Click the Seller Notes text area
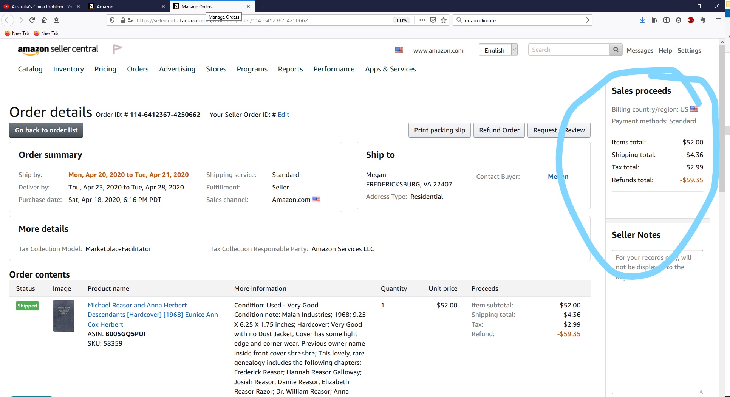This screenshot has height=397, width=730. [657, 322]
